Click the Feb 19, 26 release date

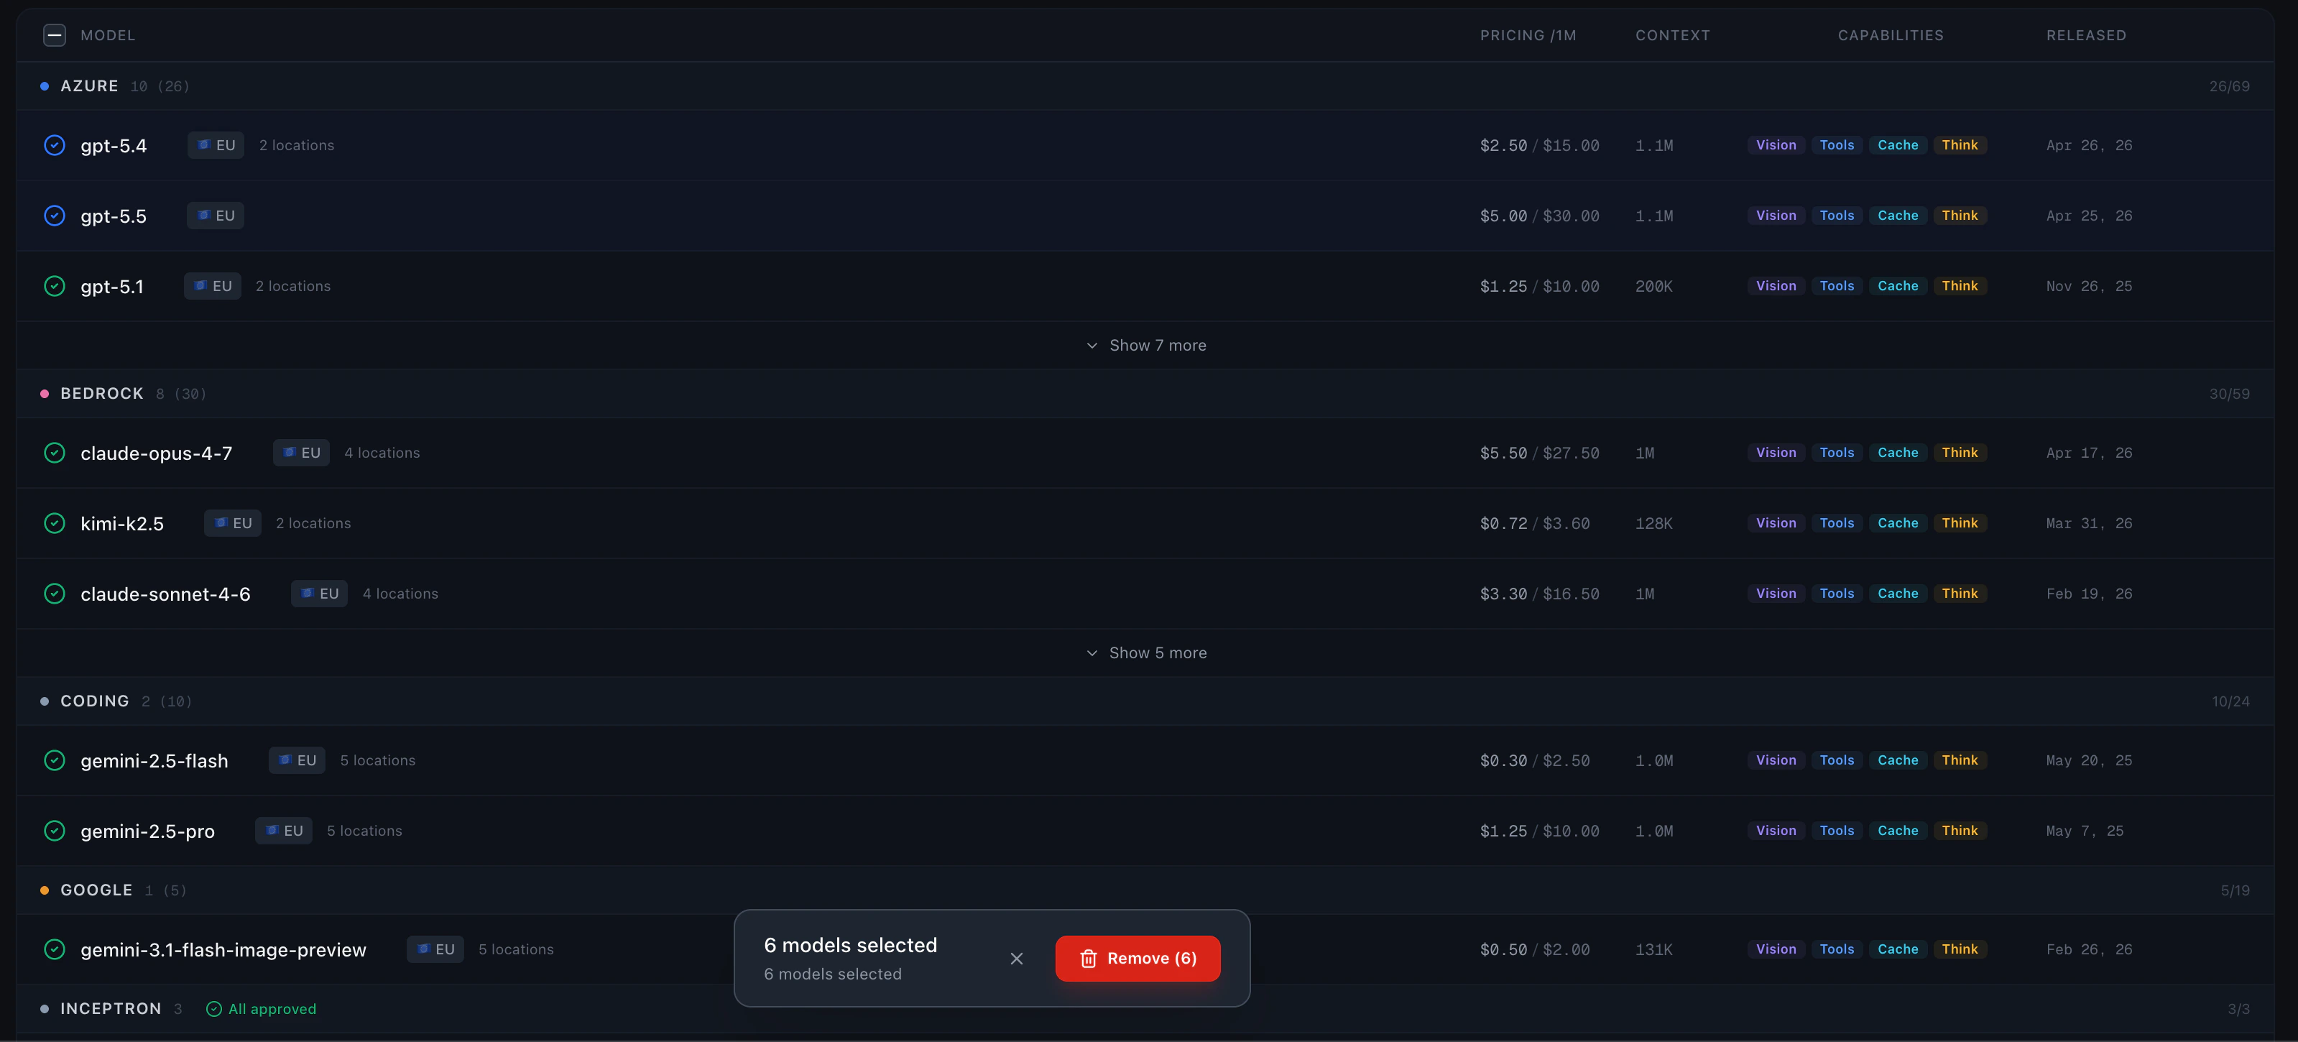pyautogui.click(x=2088, y=595)
